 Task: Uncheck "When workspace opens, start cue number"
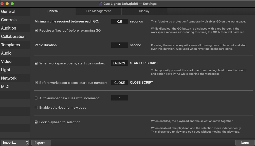[37, 63]
